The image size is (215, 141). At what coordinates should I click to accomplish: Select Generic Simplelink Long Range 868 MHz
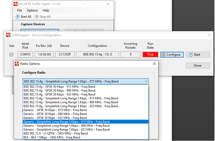[x=86, y=126]
